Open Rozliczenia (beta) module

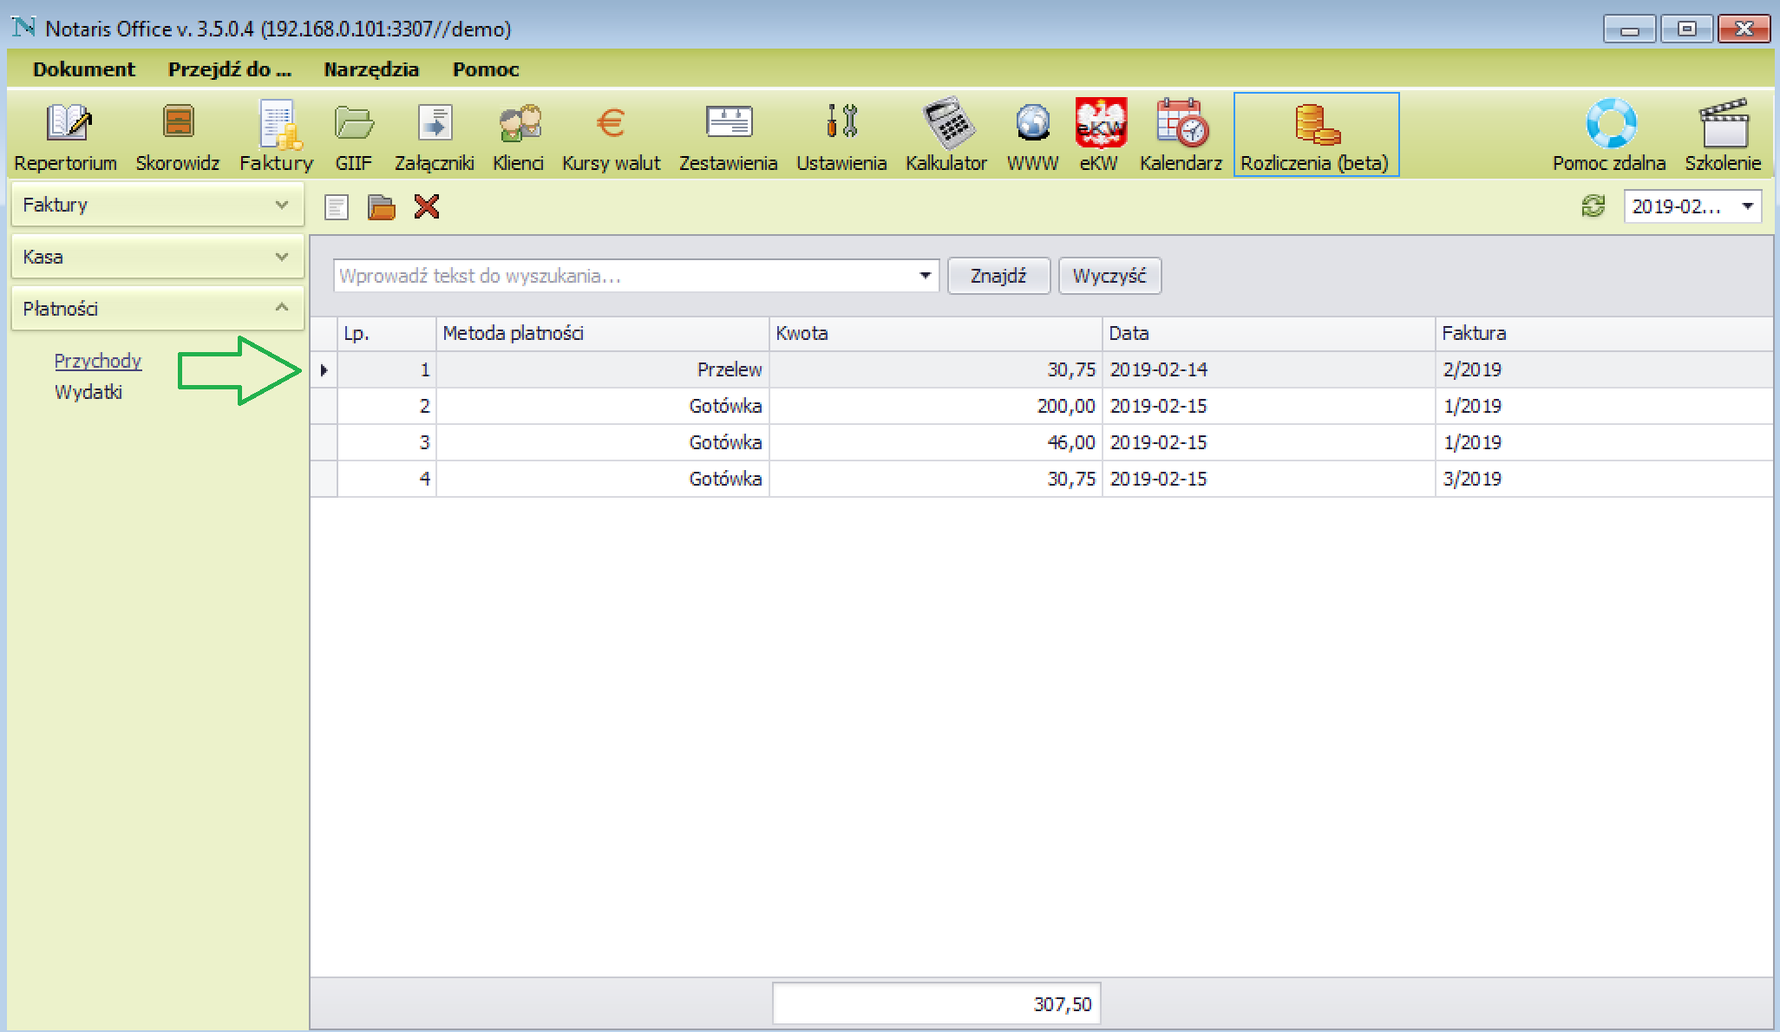[x=1316, y=136]
